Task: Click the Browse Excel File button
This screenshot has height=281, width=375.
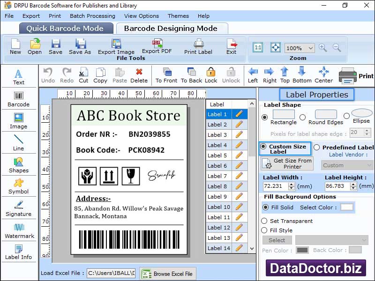Action: [x=168, y=274]
